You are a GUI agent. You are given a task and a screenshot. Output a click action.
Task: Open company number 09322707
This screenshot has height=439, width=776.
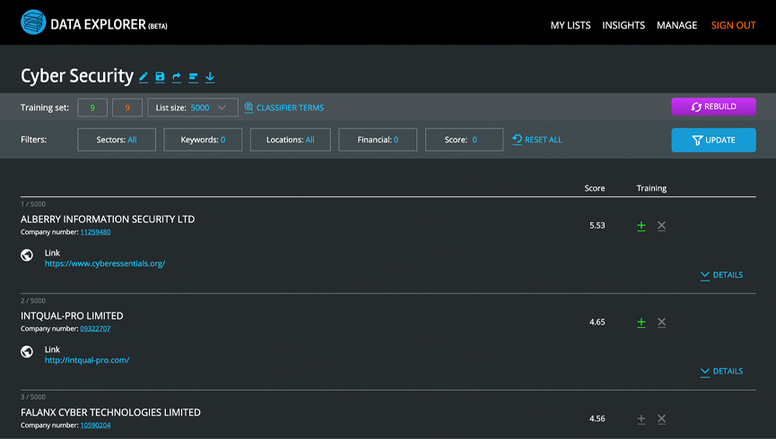click(95, 328)
